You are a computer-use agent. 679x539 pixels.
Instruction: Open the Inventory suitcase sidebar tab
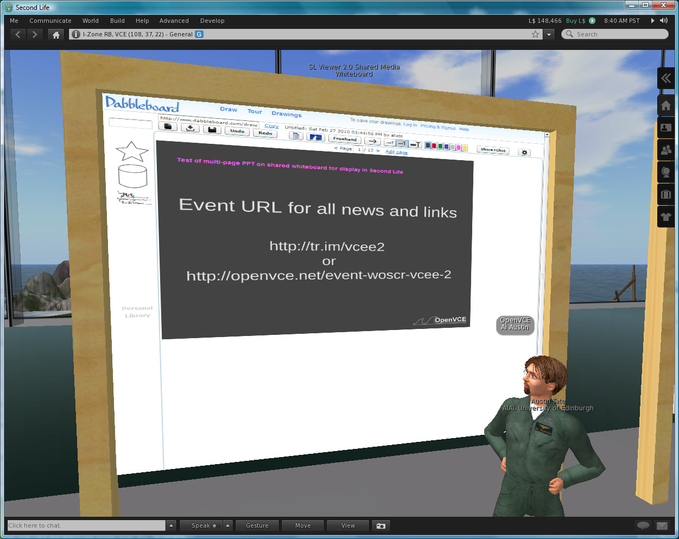point(666,194)
